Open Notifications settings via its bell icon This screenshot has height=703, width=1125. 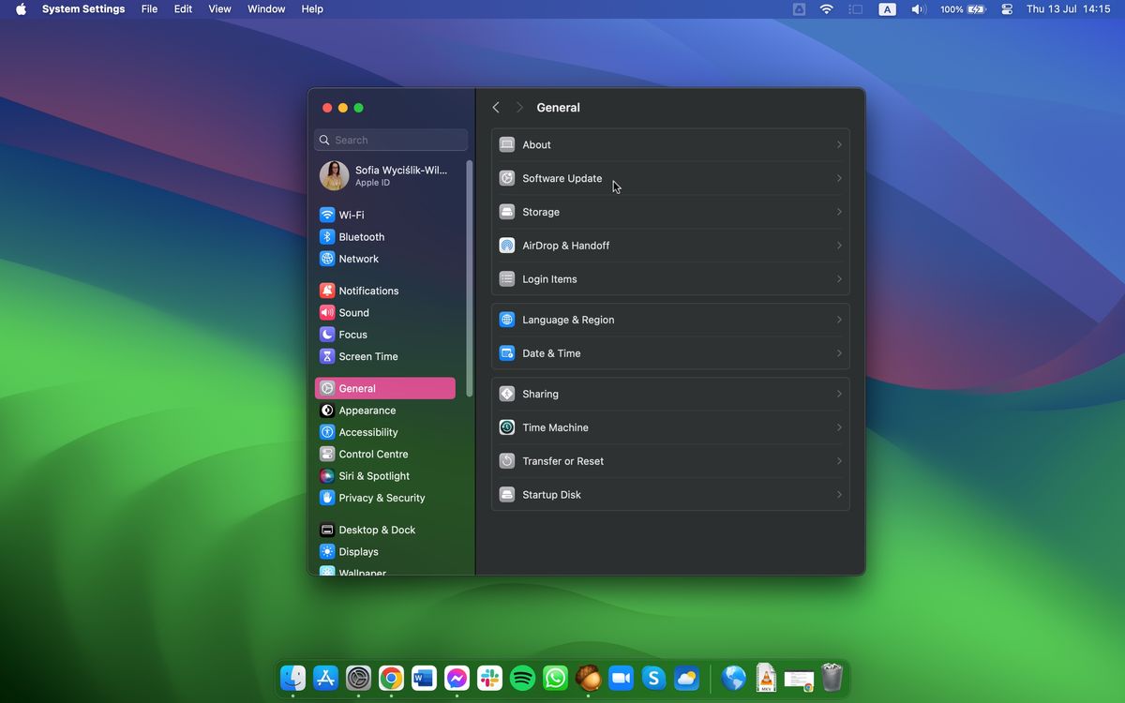(x=327, y=290)
